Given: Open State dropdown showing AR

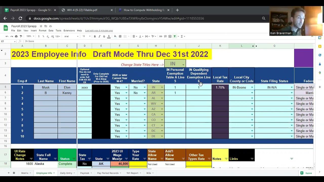Looking at the screenshot, I should (162, 93).
